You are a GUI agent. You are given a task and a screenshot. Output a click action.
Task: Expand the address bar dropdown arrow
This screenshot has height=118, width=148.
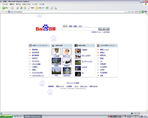pyautogui.click(x=140, y=12)
